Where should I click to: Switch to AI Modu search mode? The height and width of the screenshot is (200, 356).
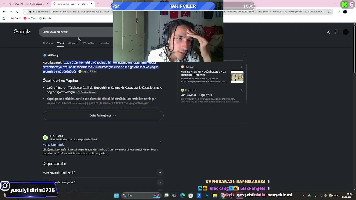pyautogui.click(x=48, y=43)
